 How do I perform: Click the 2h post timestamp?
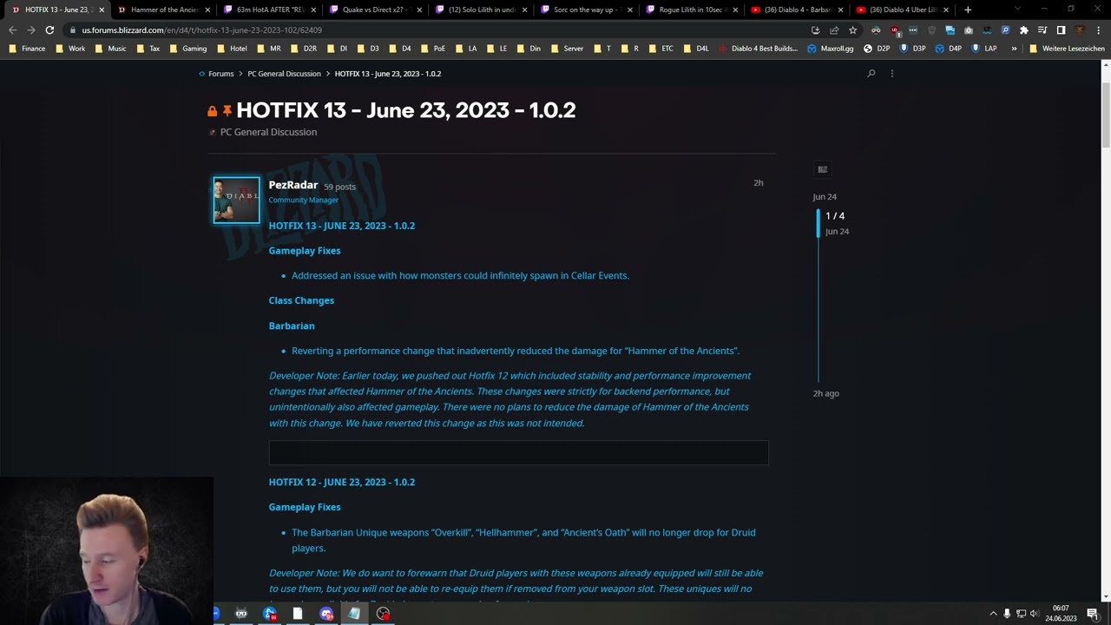point(759,183)
